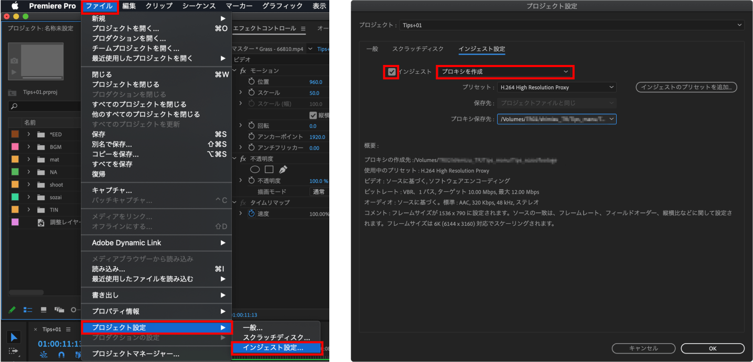Toggle stopwatch for アンチフリッカー property
Screen dimensions: 753x362
[x=251, y=148]
